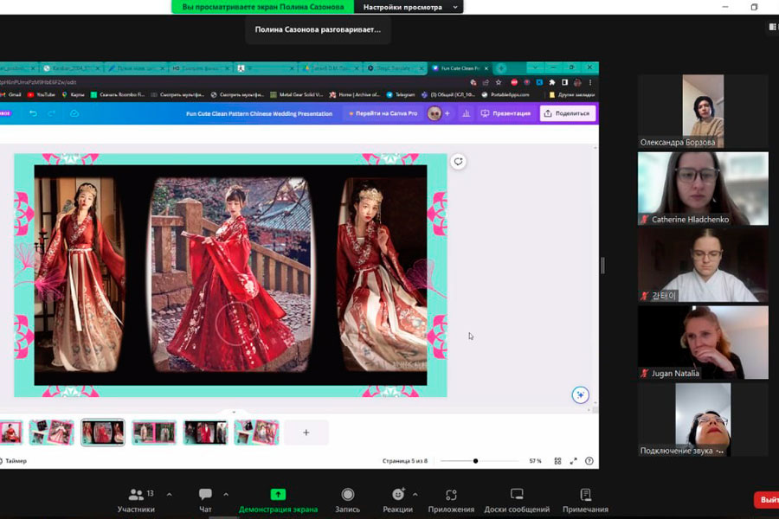Open the Участники participants panel

(136, 499)
